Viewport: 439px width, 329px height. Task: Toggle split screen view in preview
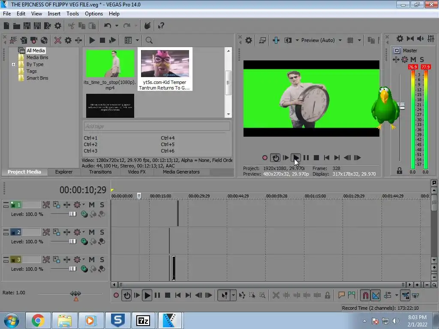(288, 40)
